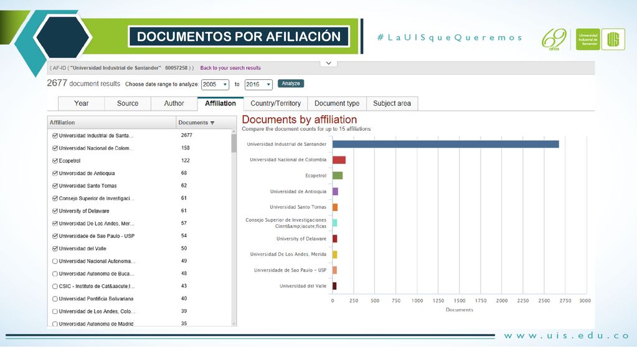Click the orange Universidad Santo Tomas bar
Viewport: 637px width, 347px height.
(335, 207)
